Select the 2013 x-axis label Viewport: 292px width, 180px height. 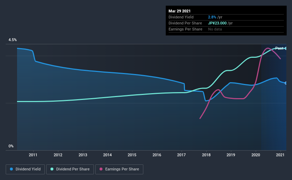click(83, 155)
